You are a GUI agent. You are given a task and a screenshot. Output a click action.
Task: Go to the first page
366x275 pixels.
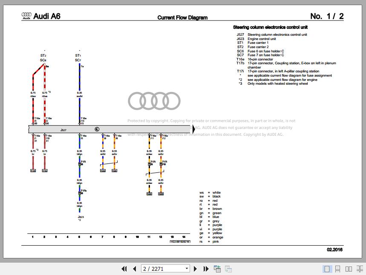point(124,269)
